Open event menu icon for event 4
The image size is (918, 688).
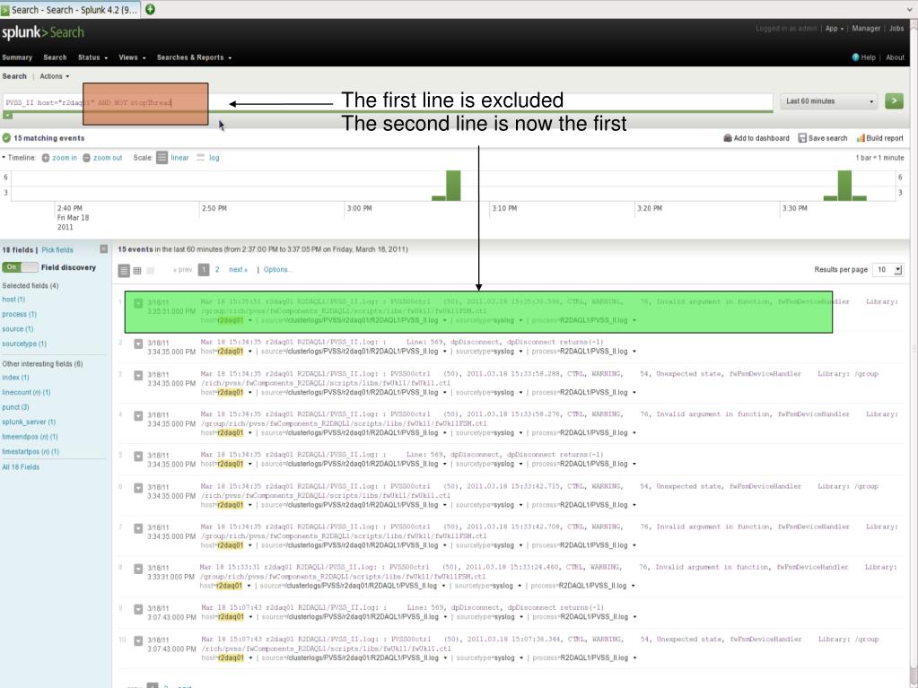point(138,416)
